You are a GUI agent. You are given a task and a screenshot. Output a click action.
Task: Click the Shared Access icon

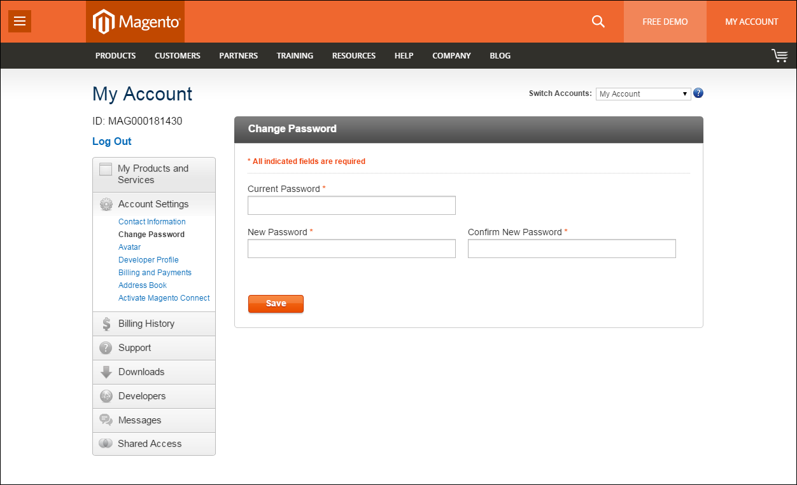tap(106, 444)
